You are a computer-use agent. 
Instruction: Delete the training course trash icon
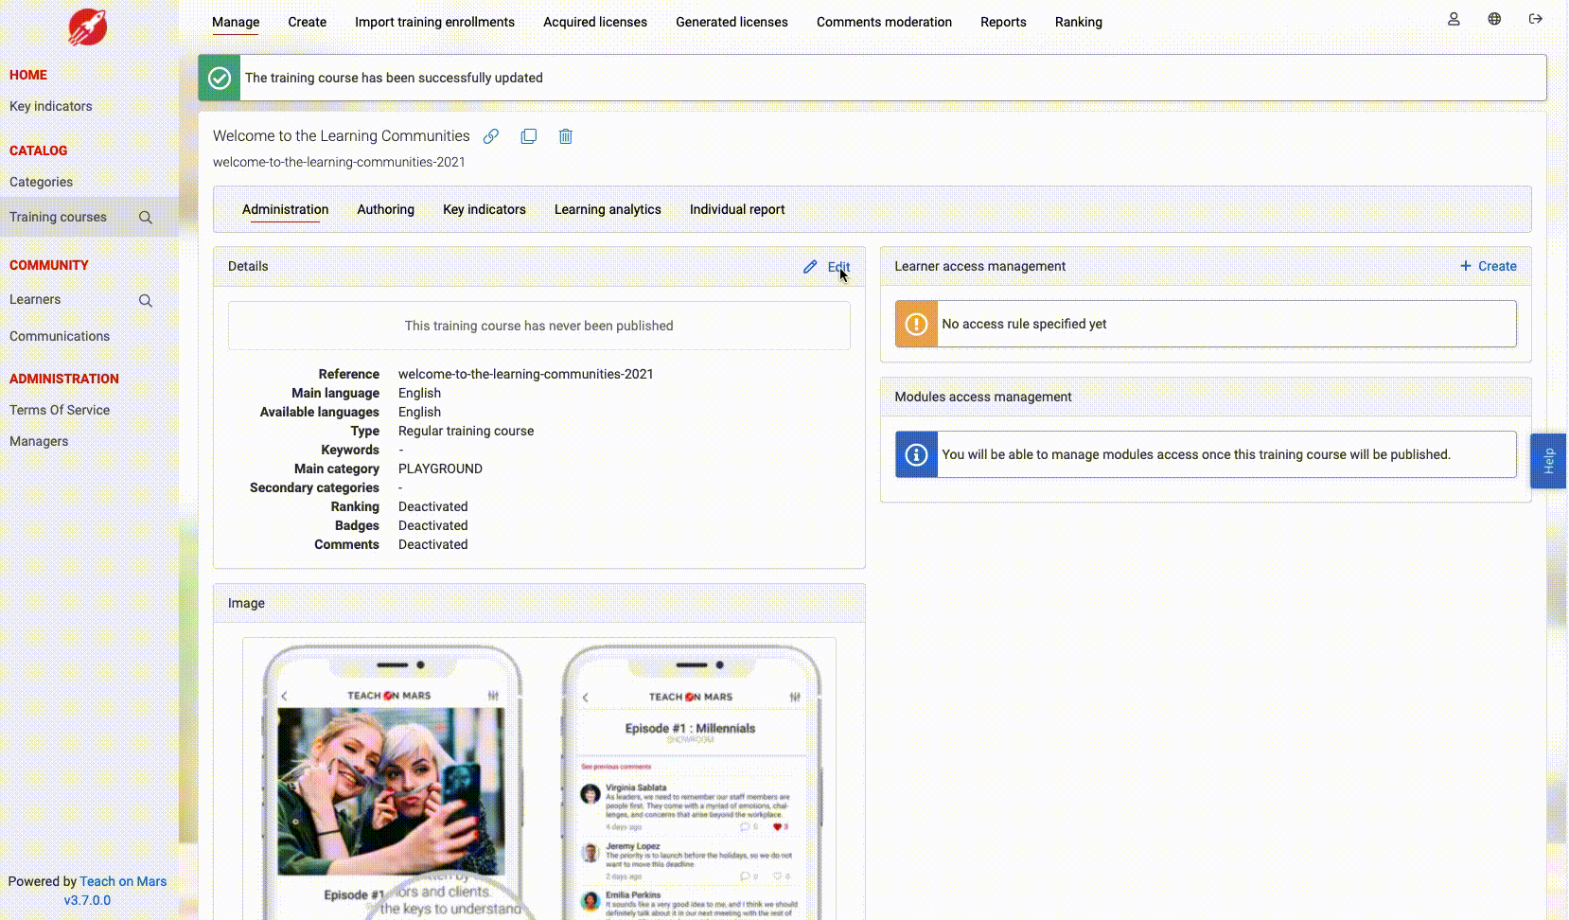pos(566,136)
